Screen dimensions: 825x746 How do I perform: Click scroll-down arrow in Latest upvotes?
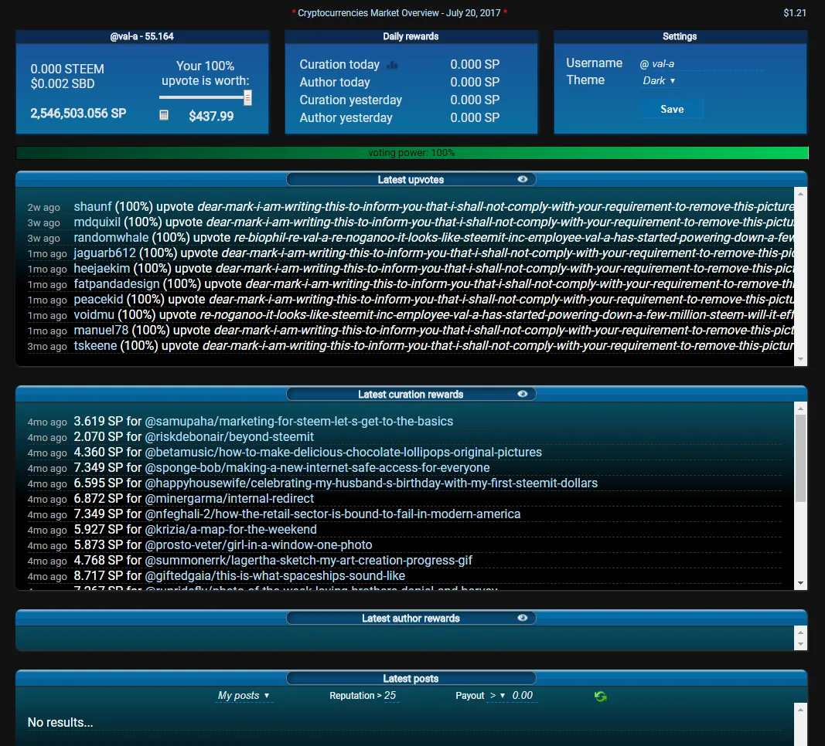(x=800, y=359)
